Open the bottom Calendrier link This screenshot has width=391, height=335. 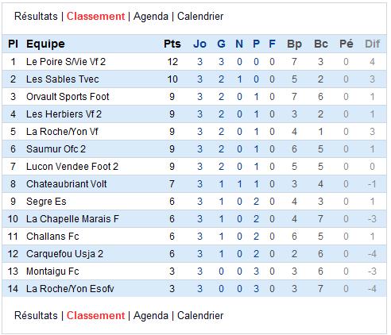(200, 315)
